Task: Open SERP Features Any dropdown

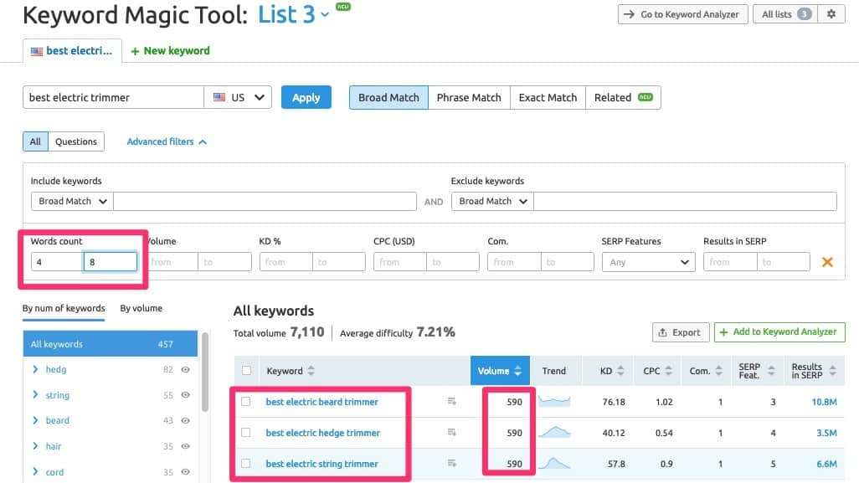Action: (x=648, y=262)
